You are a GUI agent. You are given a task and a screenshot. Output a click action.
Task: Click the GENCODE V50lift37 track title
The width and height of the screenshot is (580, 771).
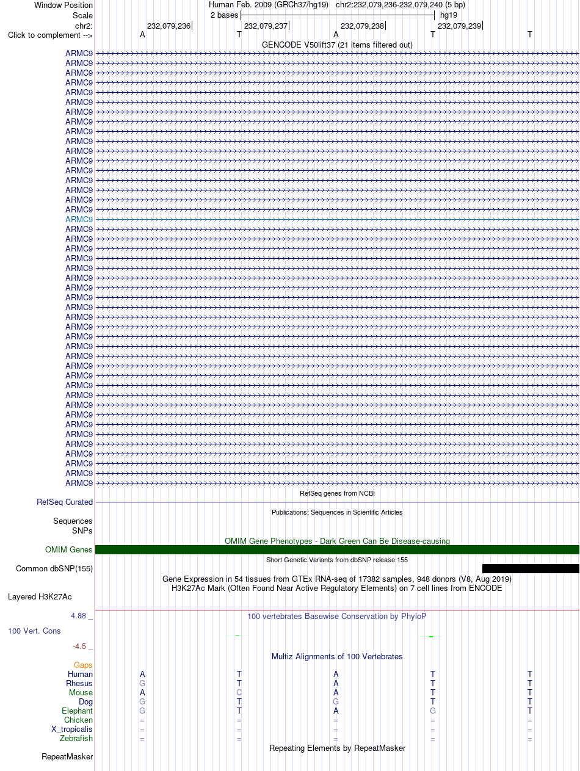pos(337,45)
